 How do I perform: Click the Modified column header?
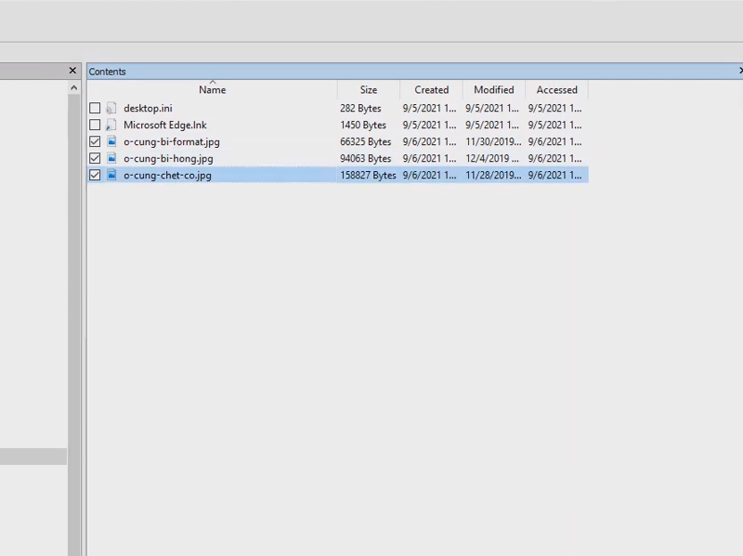(493, 90)
